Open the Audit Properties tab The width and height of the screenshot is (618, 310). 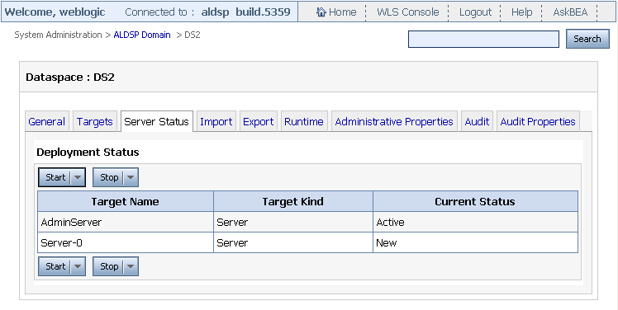click(538, 121)
